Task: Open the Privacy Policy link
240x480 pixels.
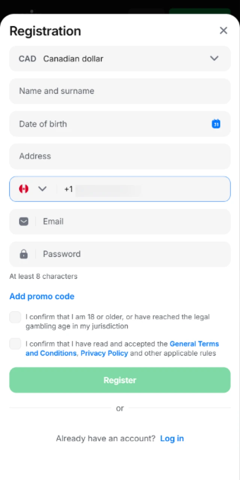Action: point(104,353)
